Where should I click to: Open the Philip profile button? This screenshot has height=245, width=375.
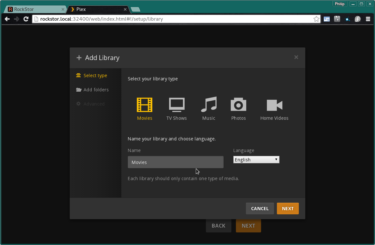click(x=340, y=4)
